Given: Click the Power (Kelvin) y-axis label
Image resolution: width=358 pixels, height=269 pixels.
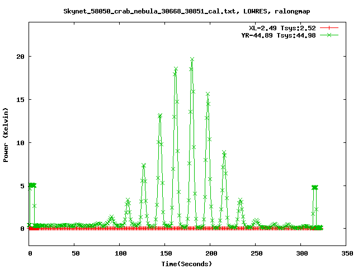Looking at the screenshot, I should (6, 135).
